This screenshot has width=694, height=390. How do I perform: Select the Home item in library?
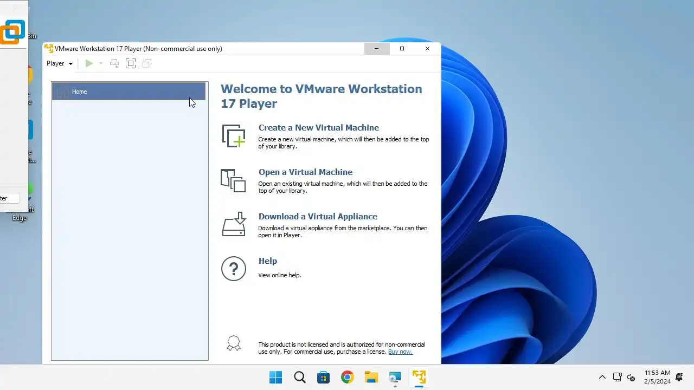tap(128, 92)
